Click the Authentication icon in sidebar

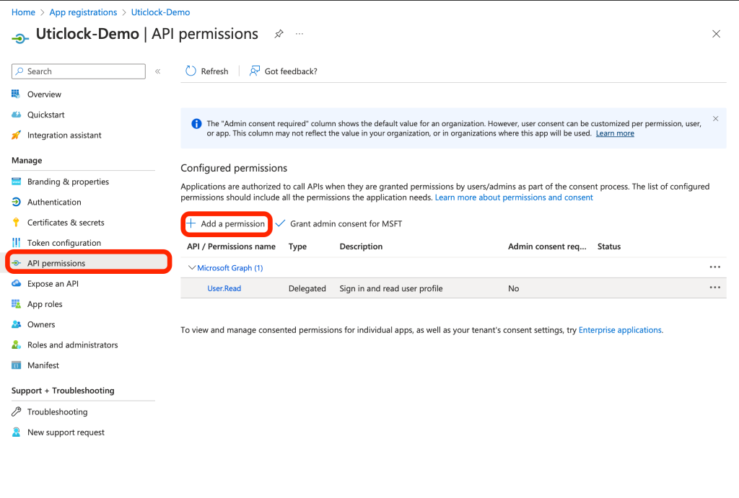(16, 202)
